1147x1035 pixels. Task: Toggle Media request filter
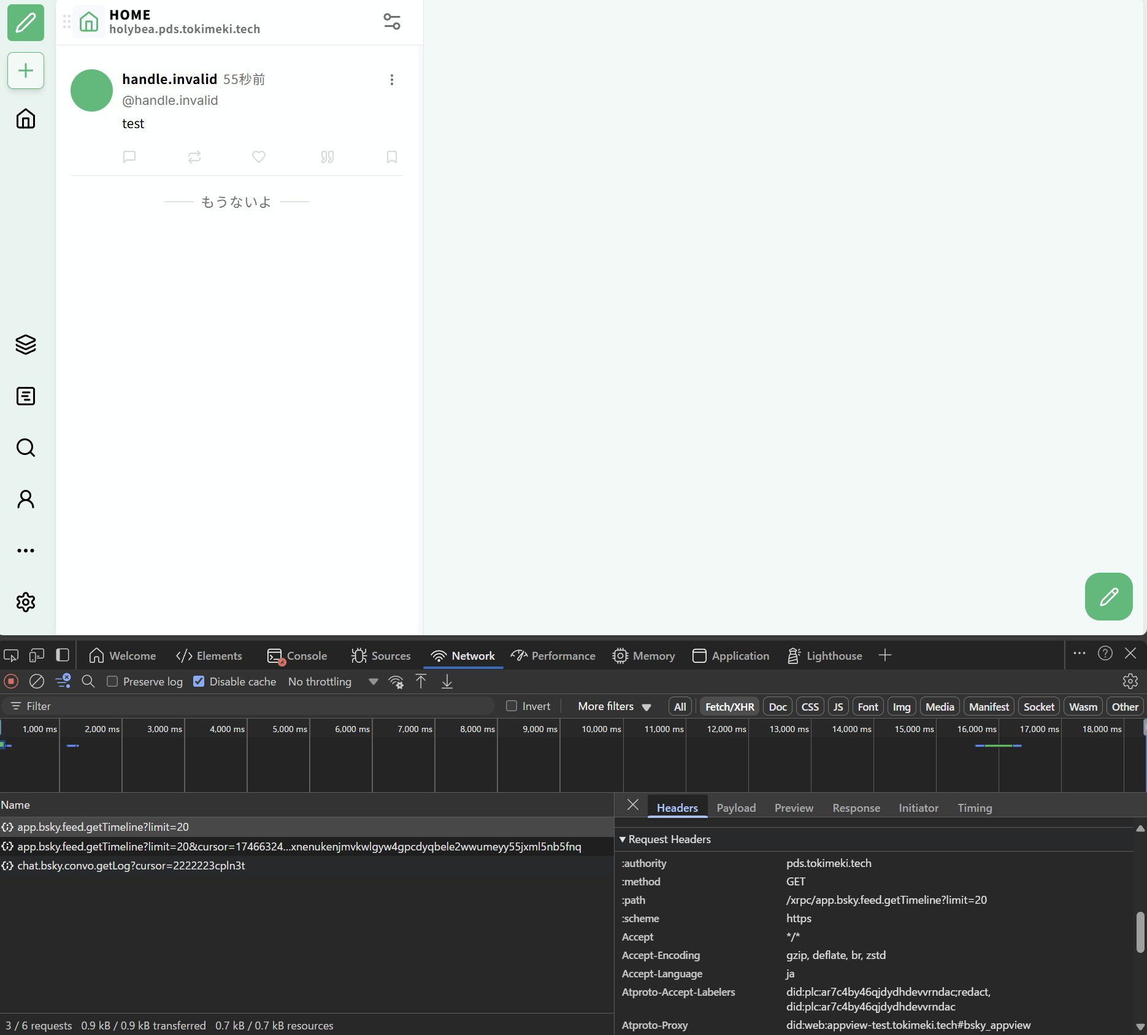[x=940, y=707]
